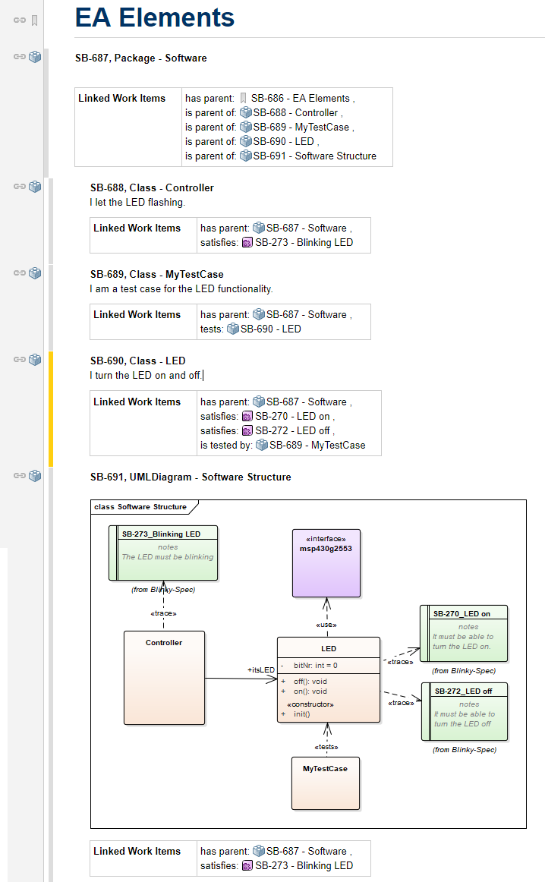Place cursor in text 'I turn the LED on and off.'

point(146,376)
